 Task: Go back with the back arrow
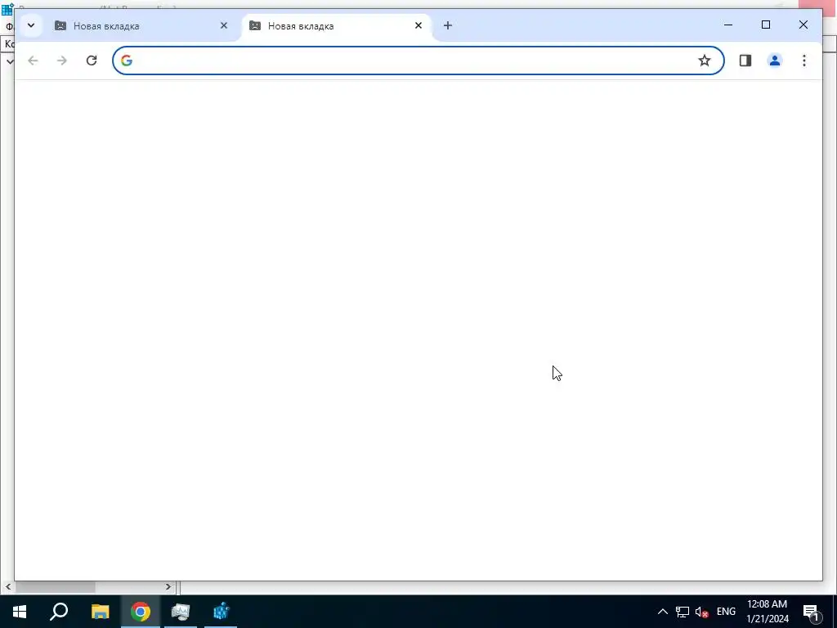pyautogui.click(x=33, y=61)
